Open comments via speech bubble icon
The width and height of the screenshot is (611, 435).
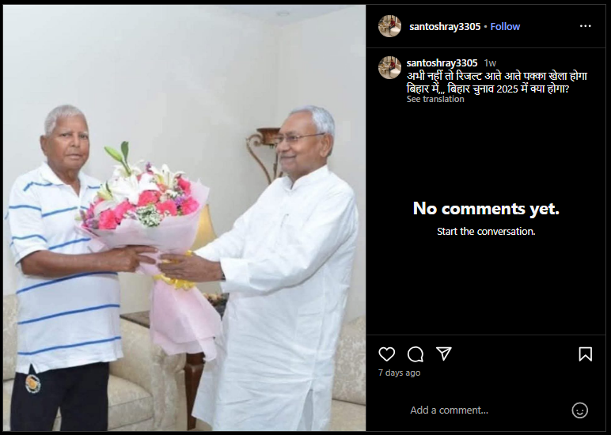click(416, 354)
